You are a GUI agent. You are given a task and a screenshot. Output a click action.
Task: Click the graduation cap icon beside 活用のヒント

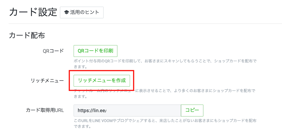coord(67,12)
